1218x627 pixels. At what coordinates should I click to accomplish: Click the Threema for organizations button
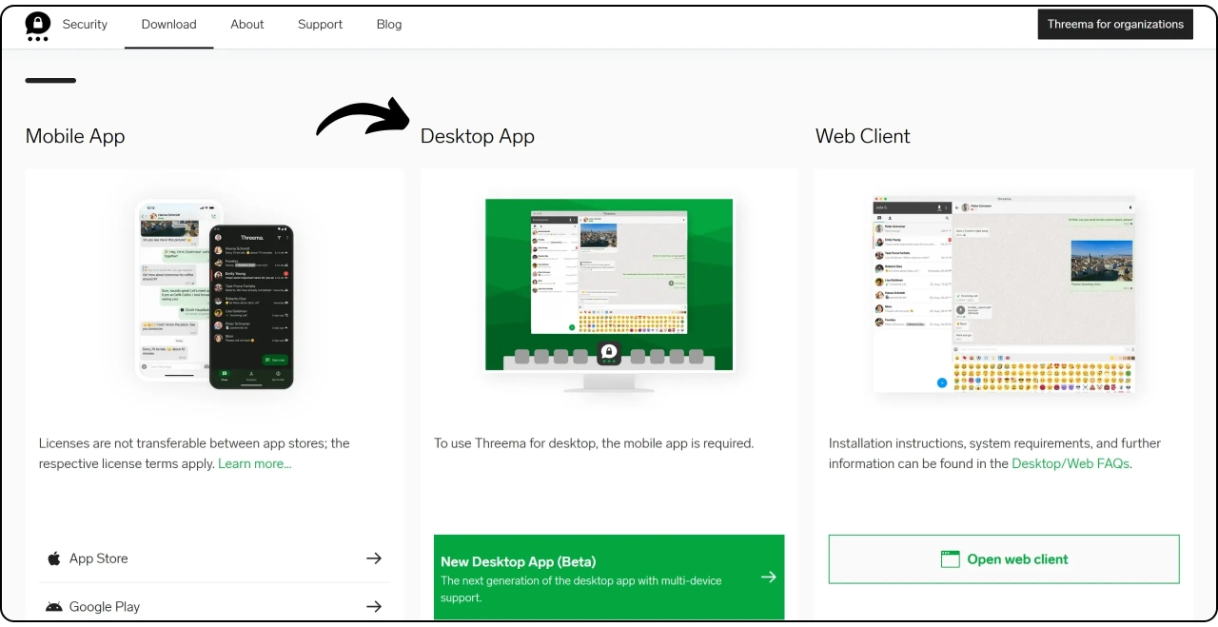coord(1115,25)
